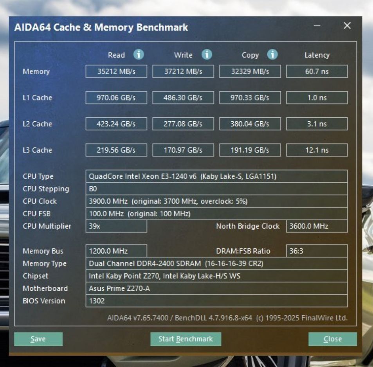This screenshot has width=373, height=367.
Task: Click the Copy info icon
Action: pyautogui.click(x=272, y=54)
